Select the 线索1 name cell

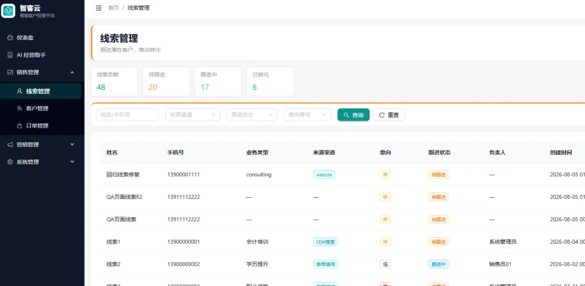[x=113, y=242]
